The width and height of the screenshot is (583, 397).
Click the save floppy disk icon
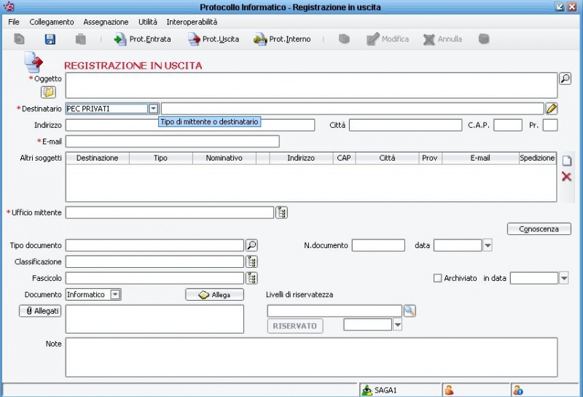pos(50,39)
